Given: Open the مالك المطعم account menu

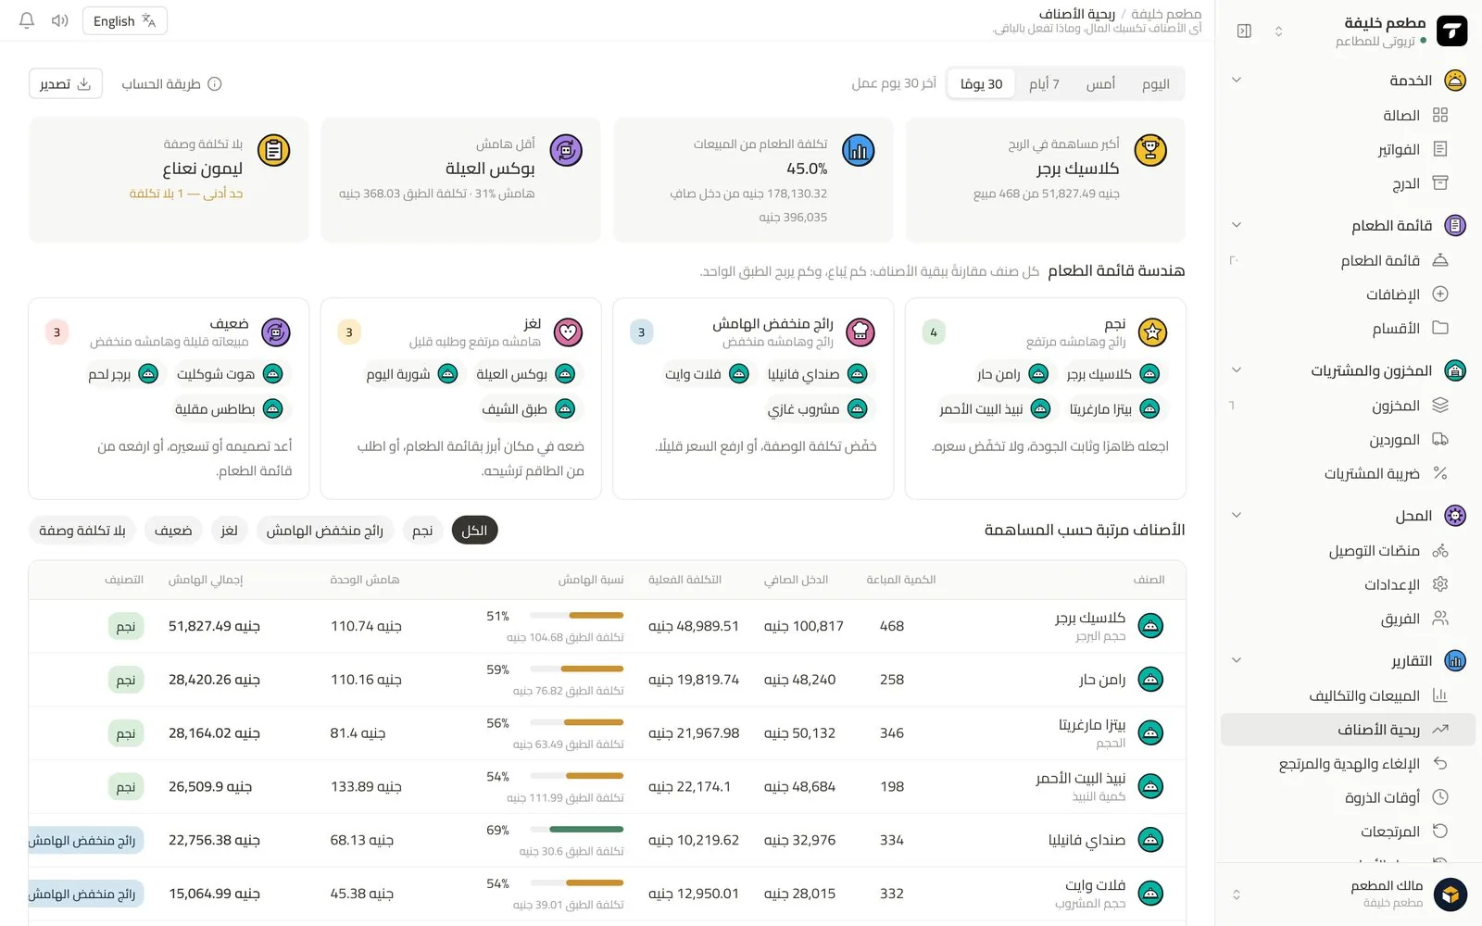Looking at the screenshot, I should 1348,895.
